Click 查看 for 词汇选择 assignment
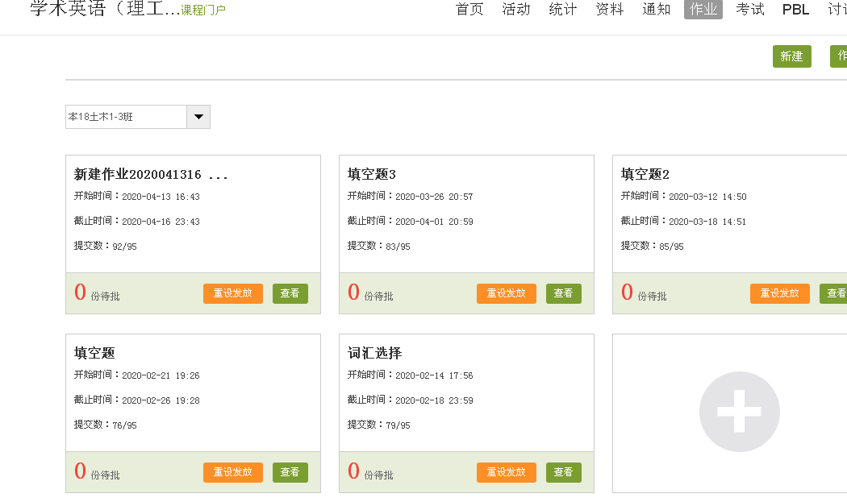847x502 pixels. tap(563, 472)
